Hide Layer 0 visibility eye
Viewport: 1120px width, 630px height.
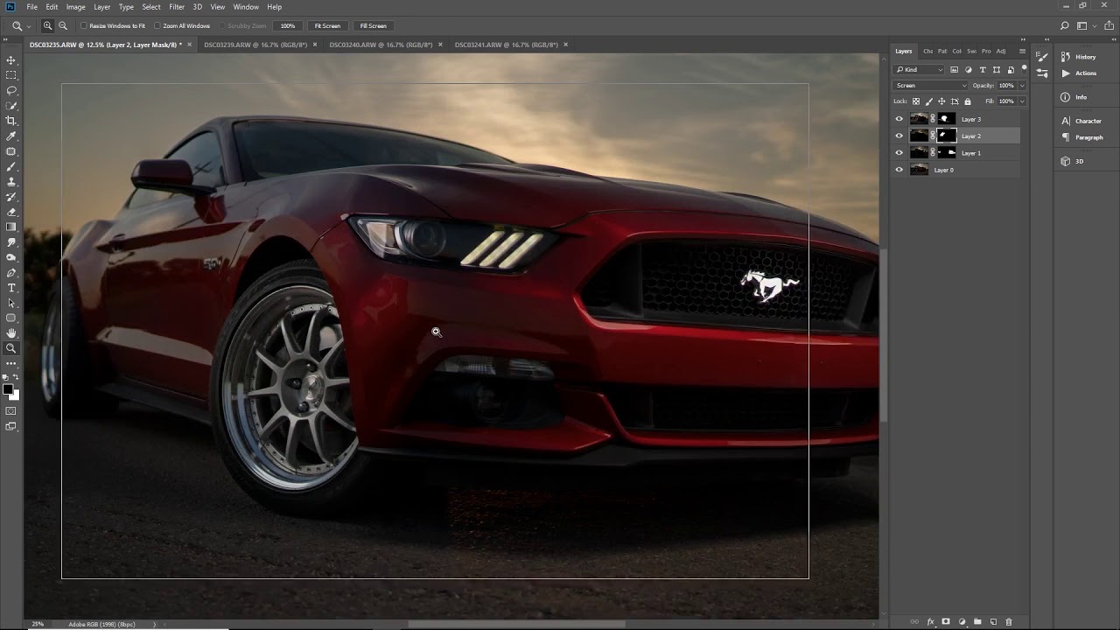pos(899,170)
